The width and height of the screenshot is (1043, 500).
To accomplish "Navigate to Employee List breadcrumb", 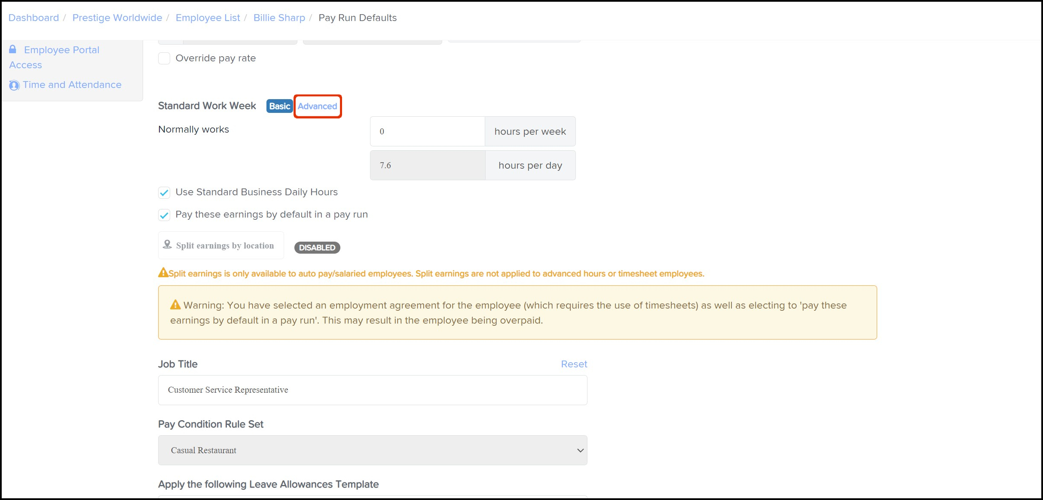I will click(208, 18).
